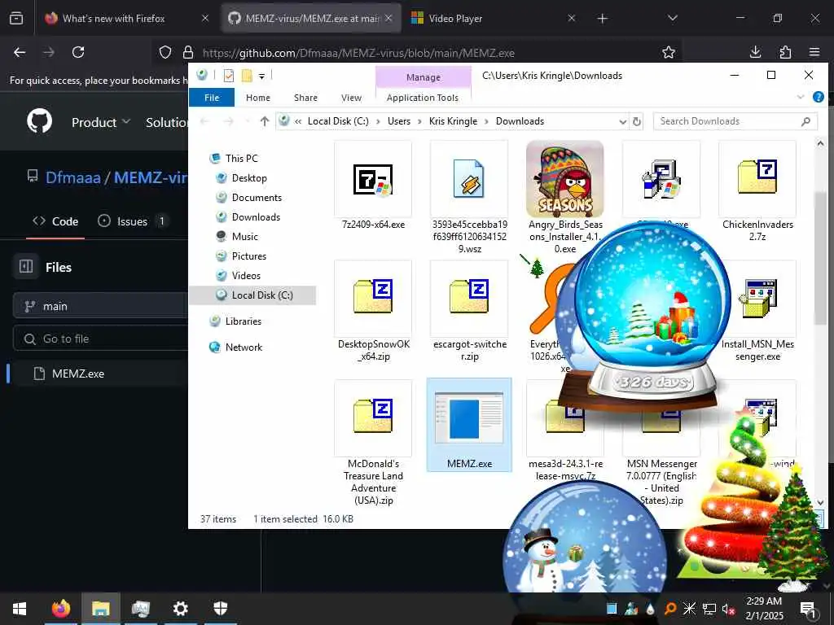Open the GitHub Issues tab

tap(133, 221)
